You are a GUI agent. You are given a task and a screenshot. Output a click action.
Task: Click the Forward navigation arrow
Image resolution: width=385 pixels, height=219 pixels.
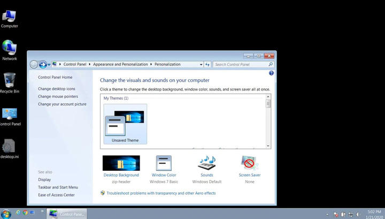(x=43, y=64)
